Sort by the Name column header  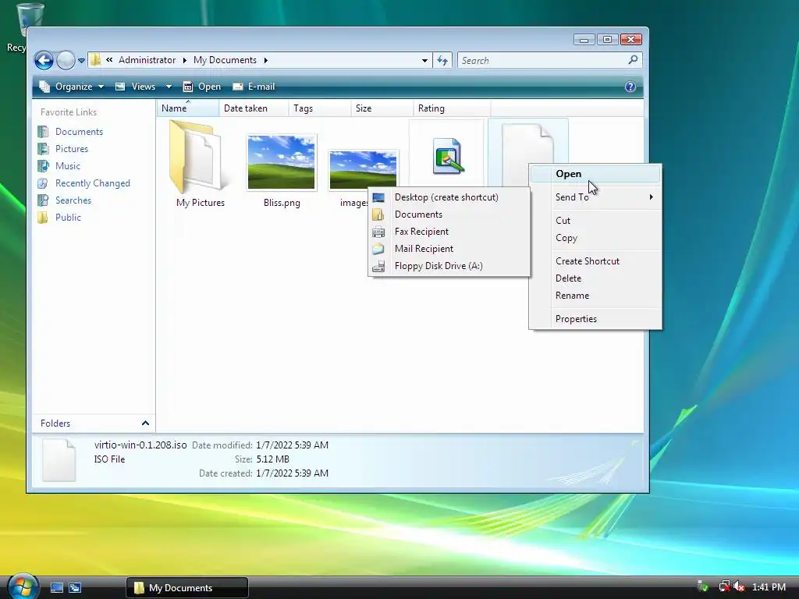click(x=187, y=108)
